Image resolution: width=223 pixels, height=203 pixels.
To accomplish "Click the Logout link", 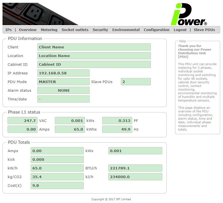I will point(180,30).
